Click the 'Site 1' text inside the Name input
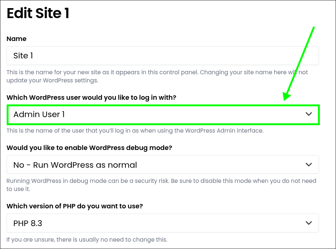The image size is (336, 249). (23, 56)
